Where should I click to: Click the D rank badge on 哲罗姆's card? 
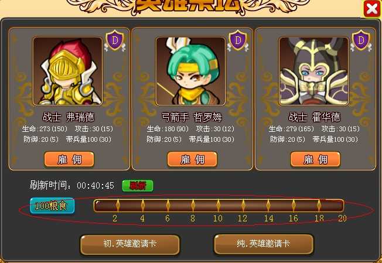pyautogui.click(x=238, y=40)
